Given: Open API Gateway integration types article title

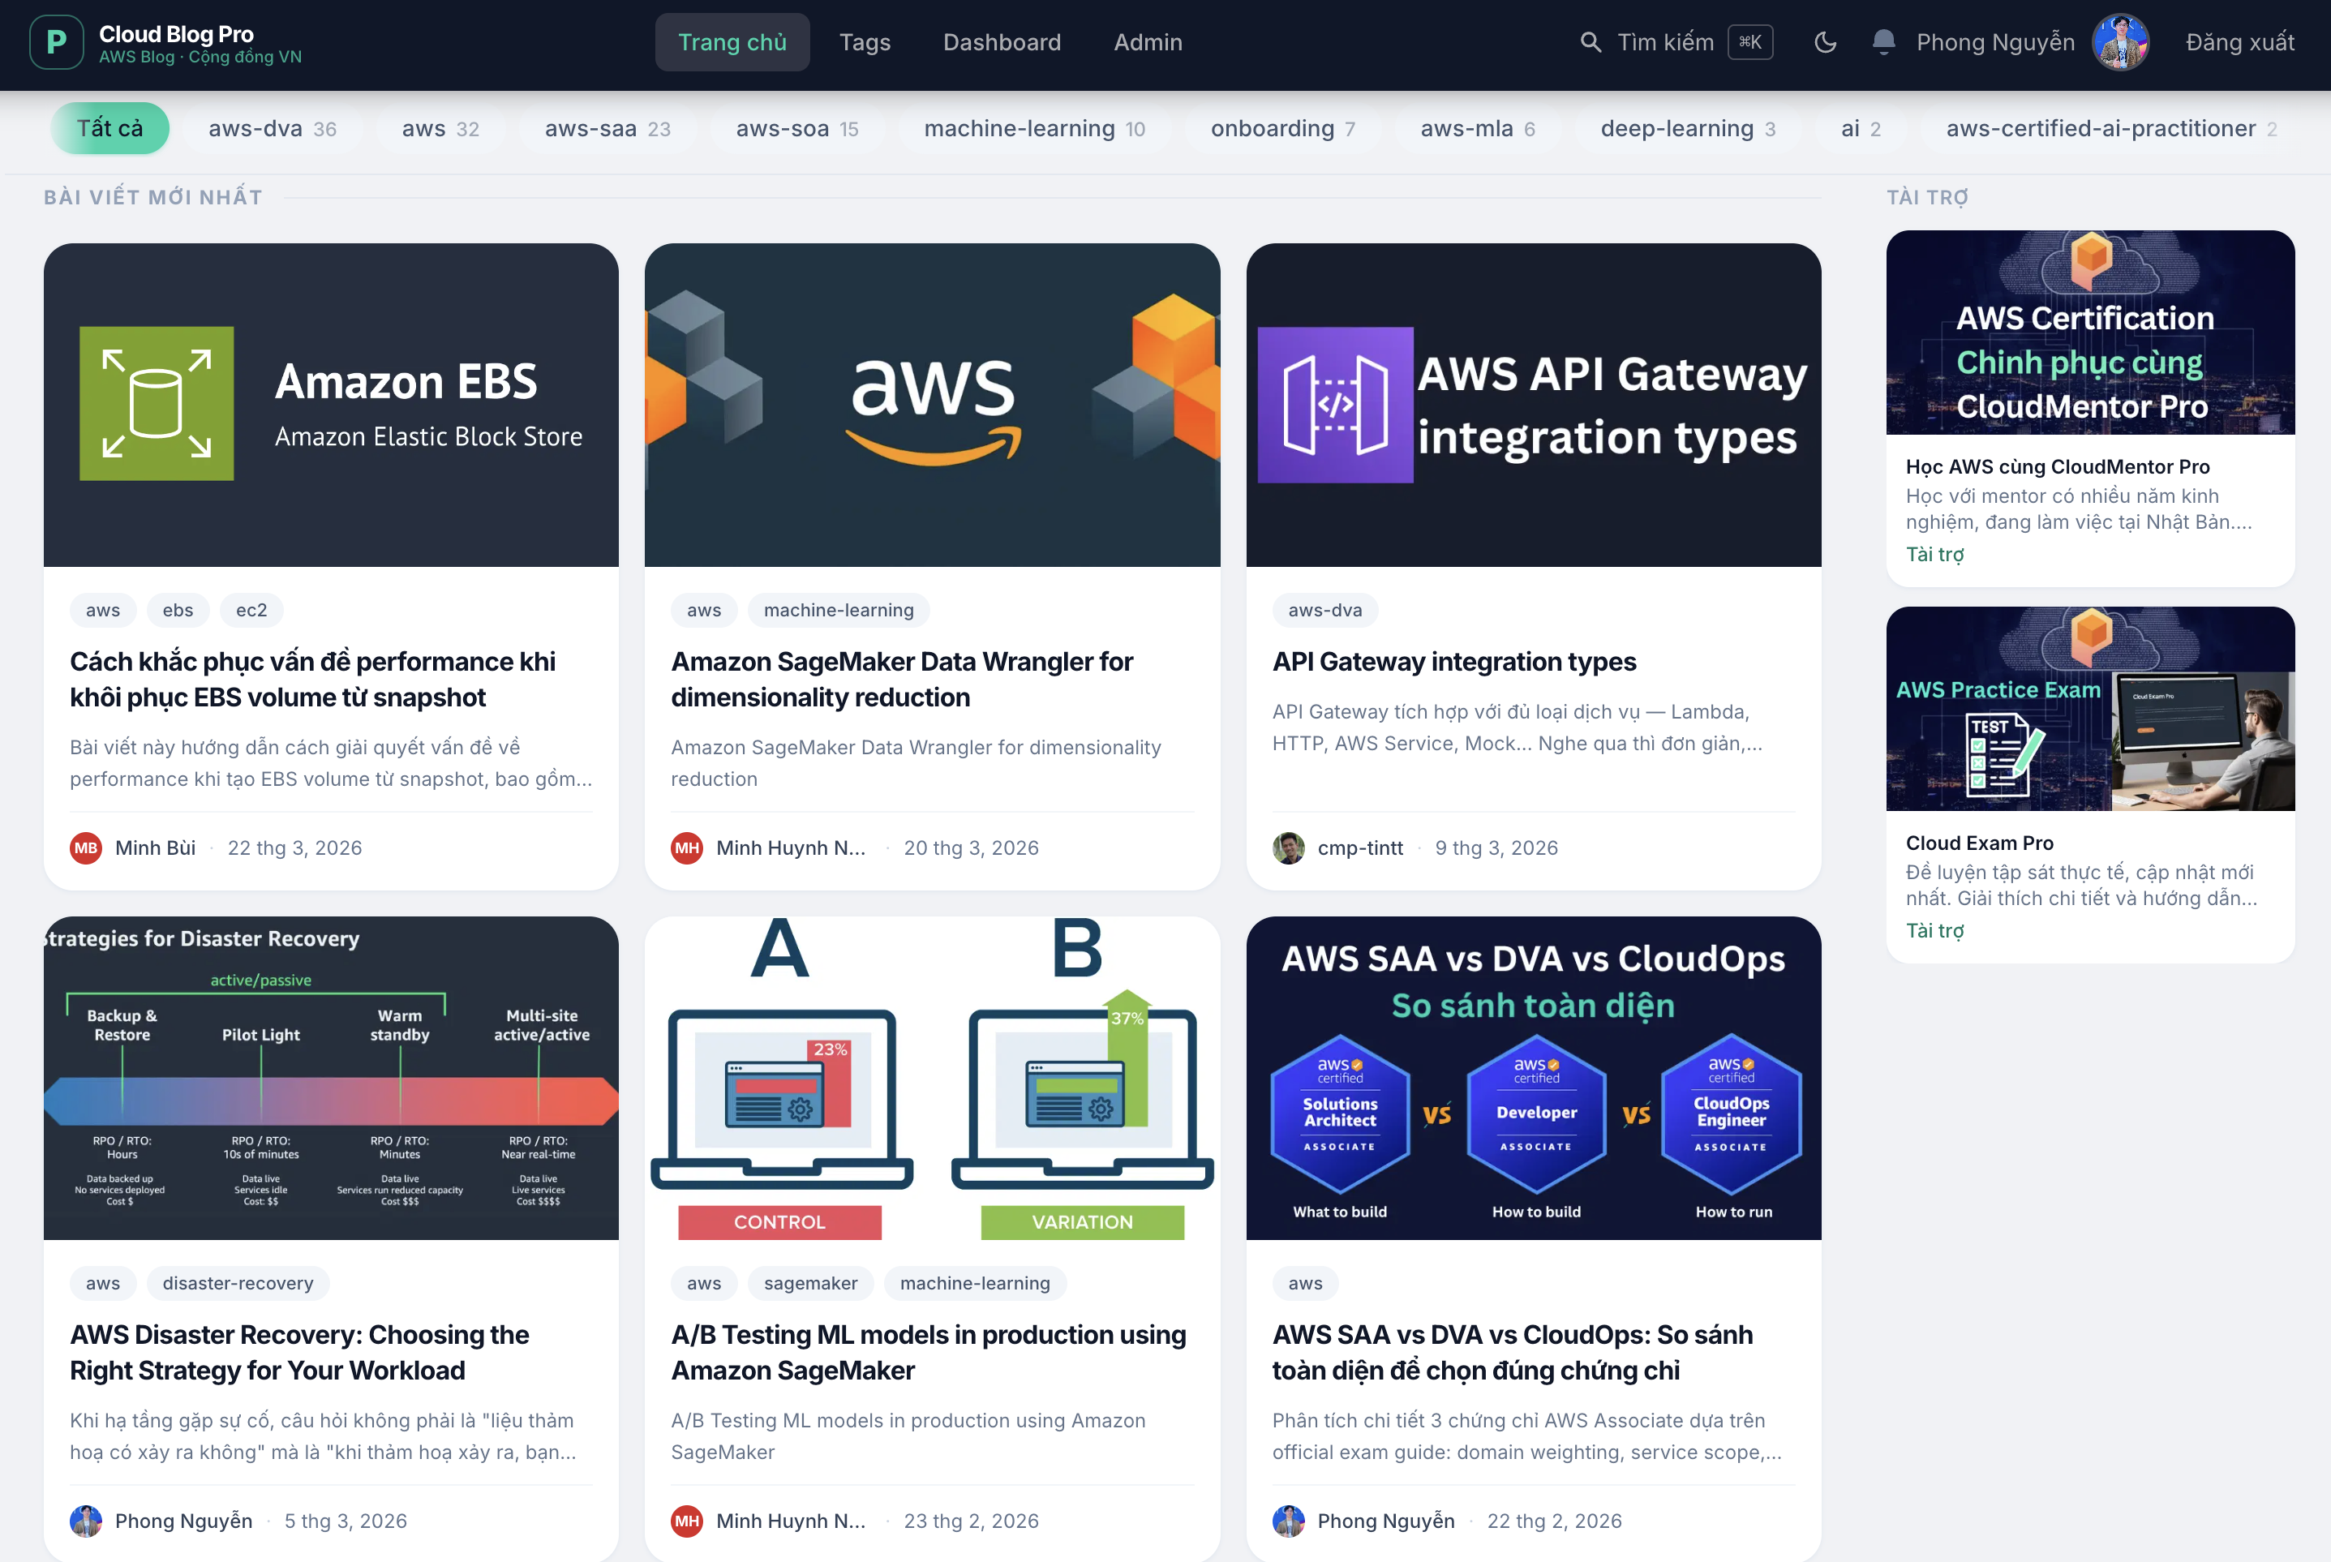Looking at the screenshot, I should click(1453, 662).
